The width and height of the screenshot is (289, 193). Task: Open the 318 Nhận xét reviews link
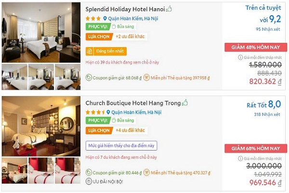pos(267,114)
